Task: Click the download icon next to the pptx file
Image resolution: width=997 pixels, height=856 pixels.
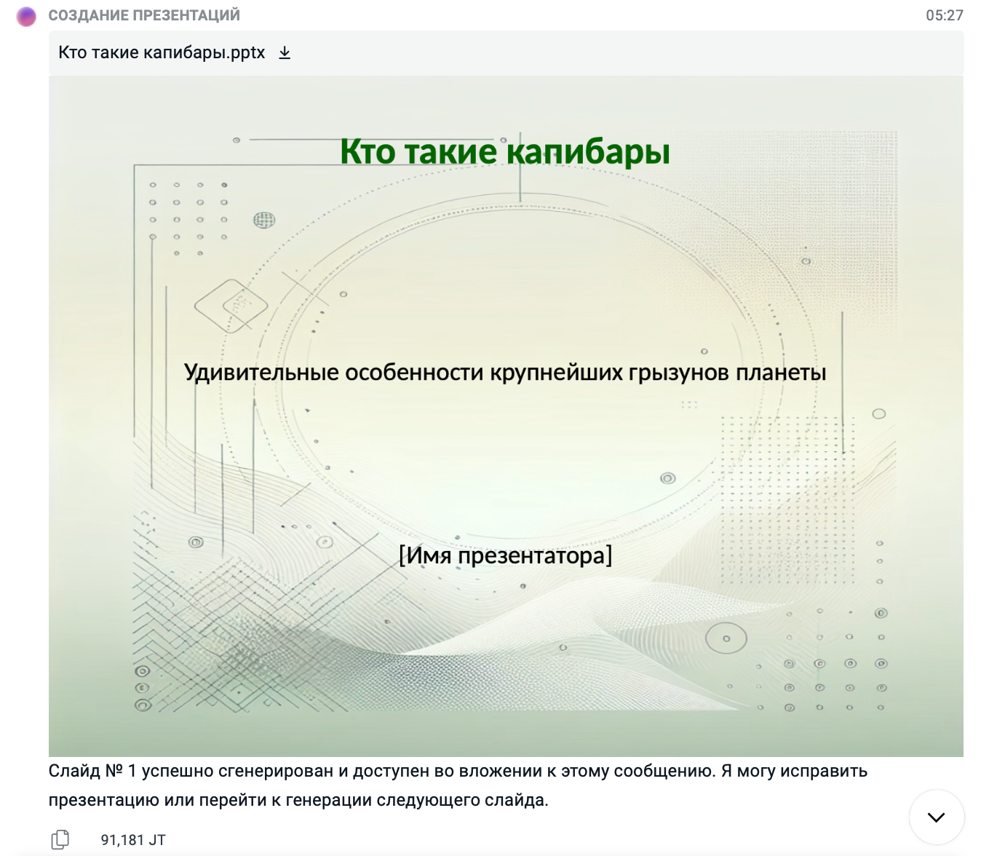Action: [x=285, y=52]
